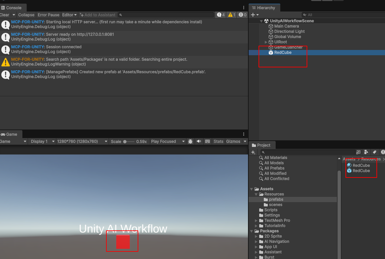Focus the Project search field
385x259 pixels.
[308, 153]
